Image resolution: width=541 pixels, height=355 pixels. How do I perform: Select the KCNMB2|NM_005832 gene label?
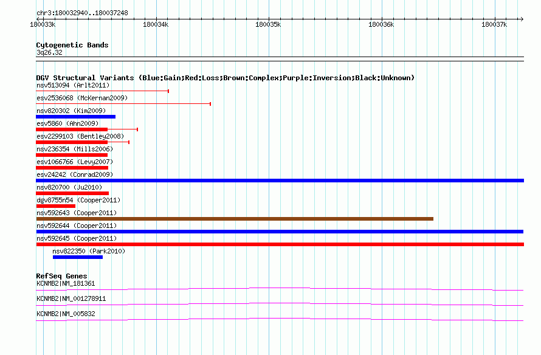66,314
